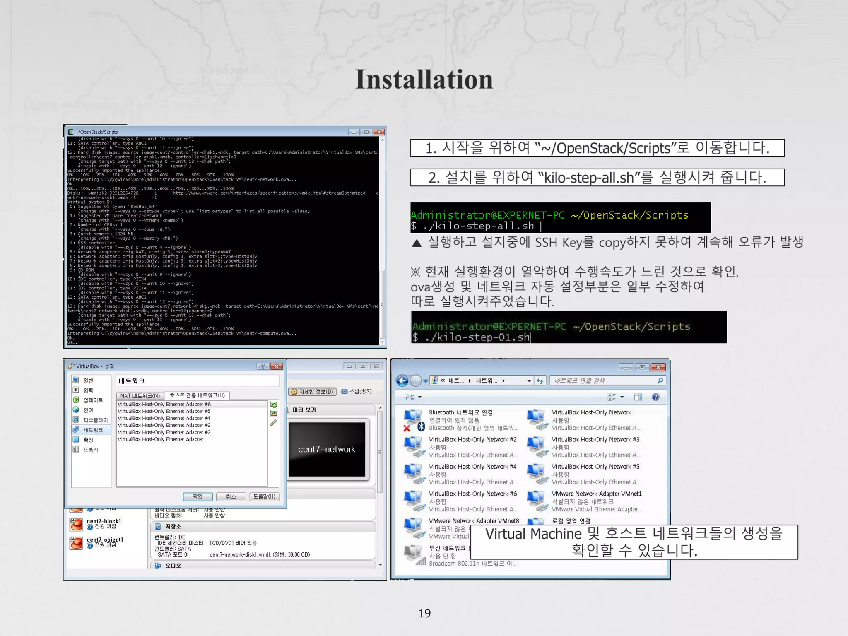Viewport: 848px width, 636px height.
Task: Open the 구성 dropdown menu
Action: pos(412,397)
